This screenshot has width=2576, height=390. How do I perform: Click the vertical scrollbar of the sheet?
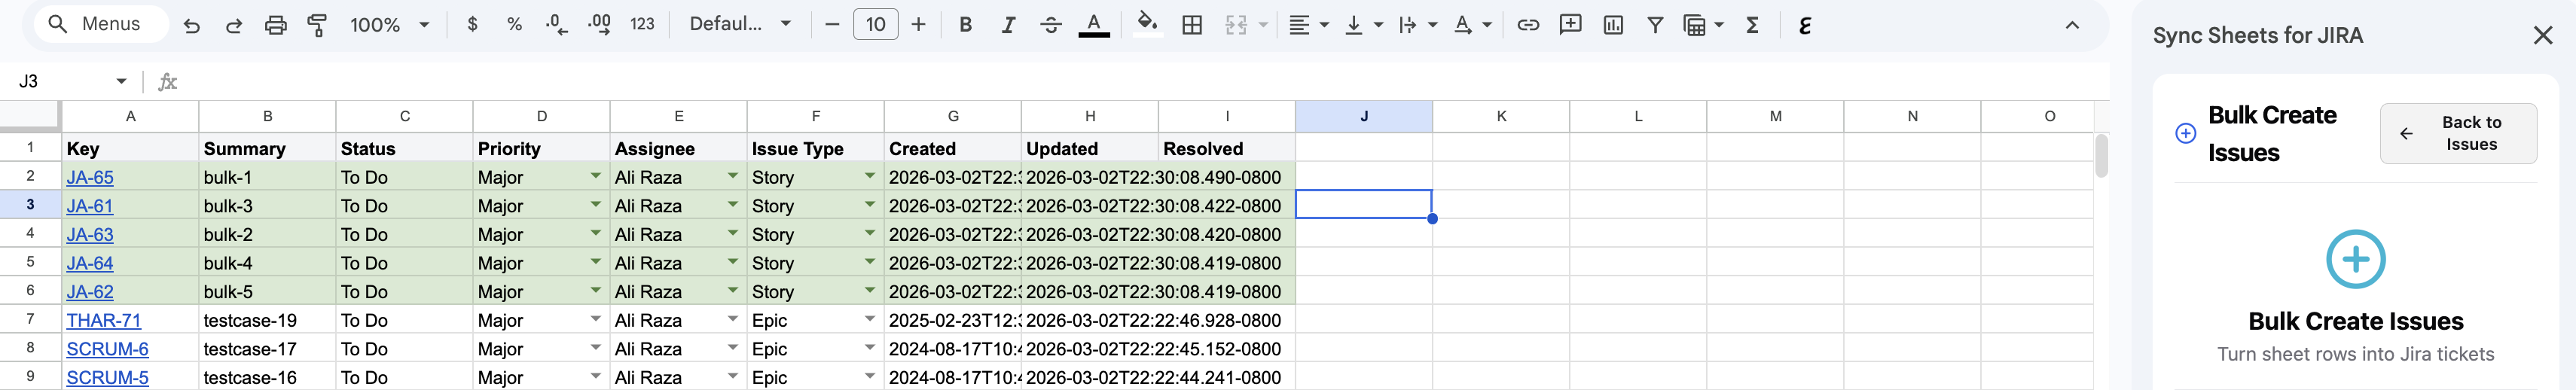2101,156
